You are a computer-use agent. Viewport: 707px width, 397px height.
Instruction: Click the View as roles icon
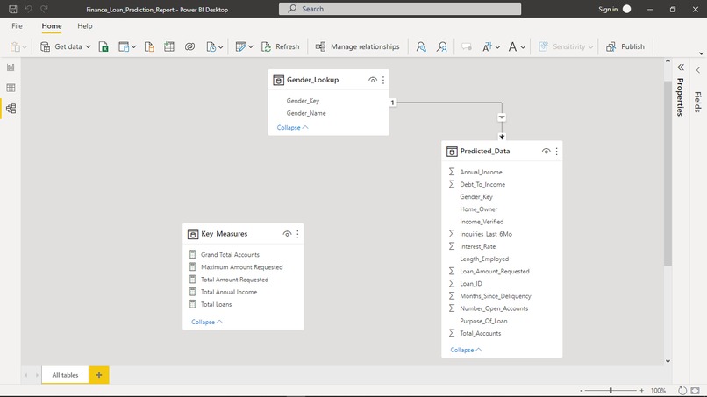(441, 46)
